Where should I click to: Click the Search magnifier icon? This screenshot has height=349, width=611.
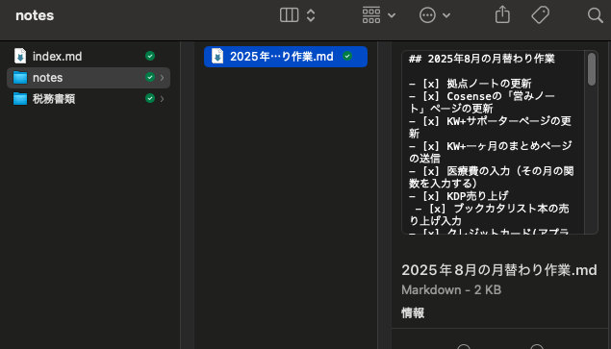pos(595,15)
